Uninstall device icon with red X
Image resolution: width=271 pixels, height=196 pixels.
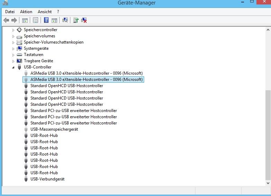tap(84, 20)
